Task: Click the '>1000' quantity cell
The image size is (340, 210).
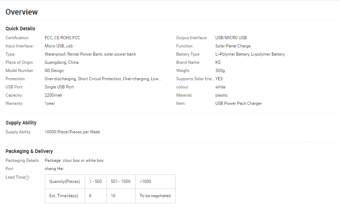Action: [x=145, y=181]
